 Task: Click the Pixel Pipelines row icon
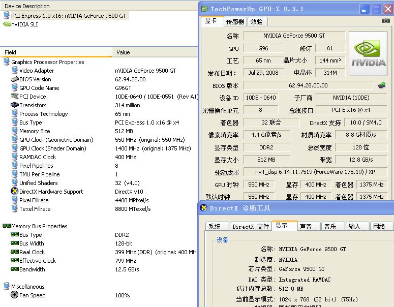point(15,166)
